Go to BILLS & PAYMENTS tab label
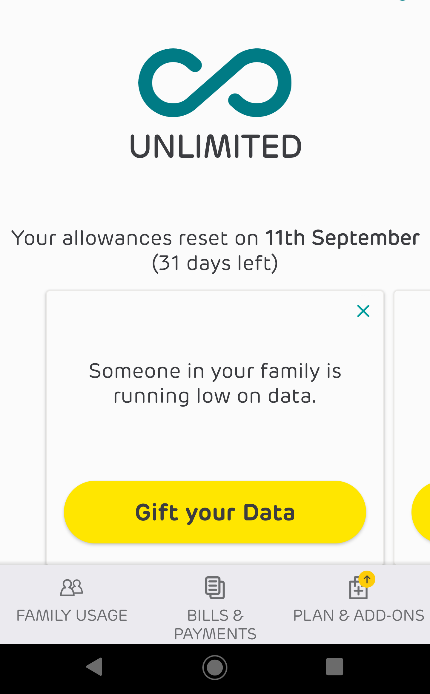430x694 pixels. (215, 624)
